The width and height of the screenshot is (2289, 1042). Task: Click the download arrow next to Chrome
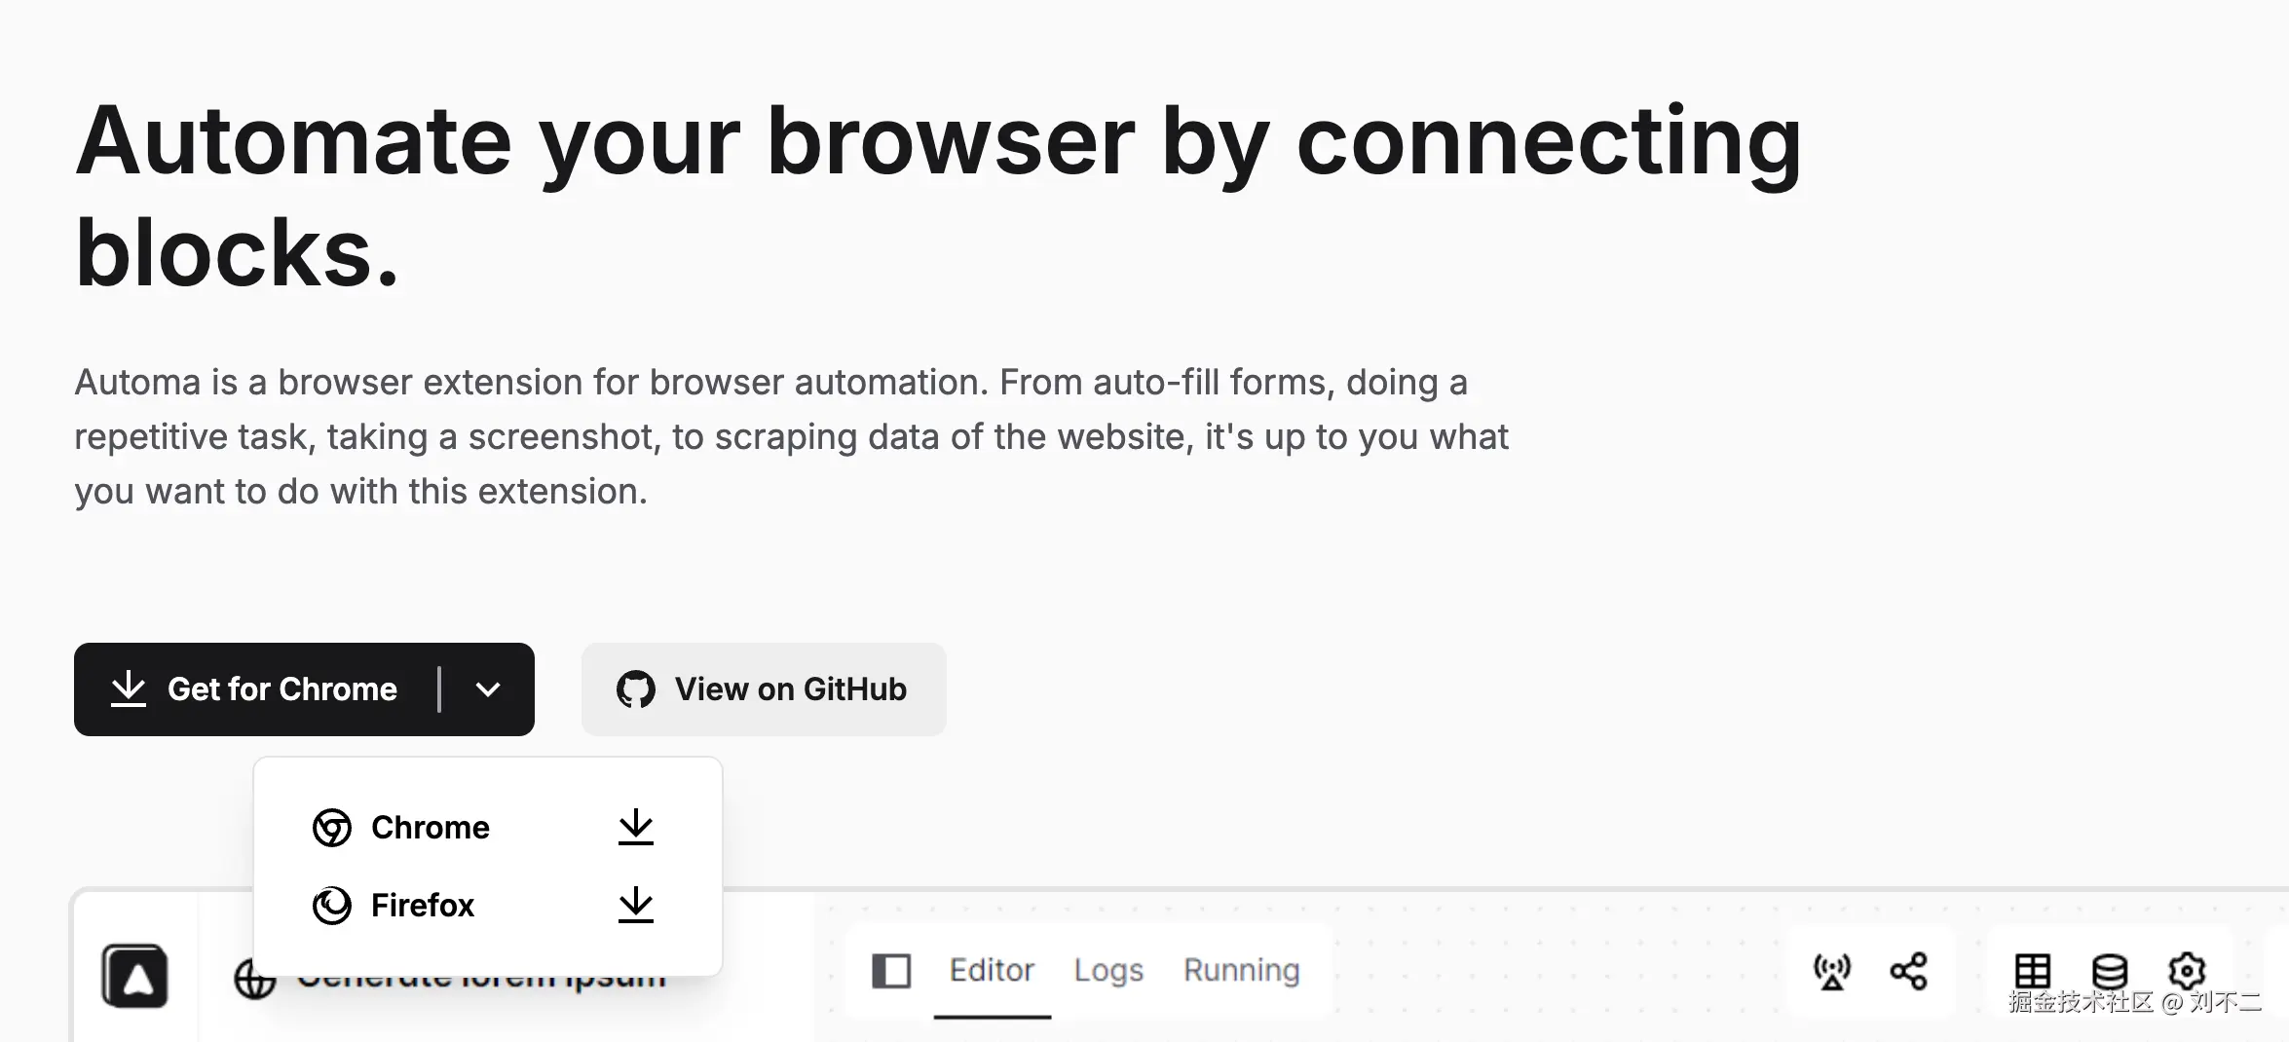click(x=636, y=827)
